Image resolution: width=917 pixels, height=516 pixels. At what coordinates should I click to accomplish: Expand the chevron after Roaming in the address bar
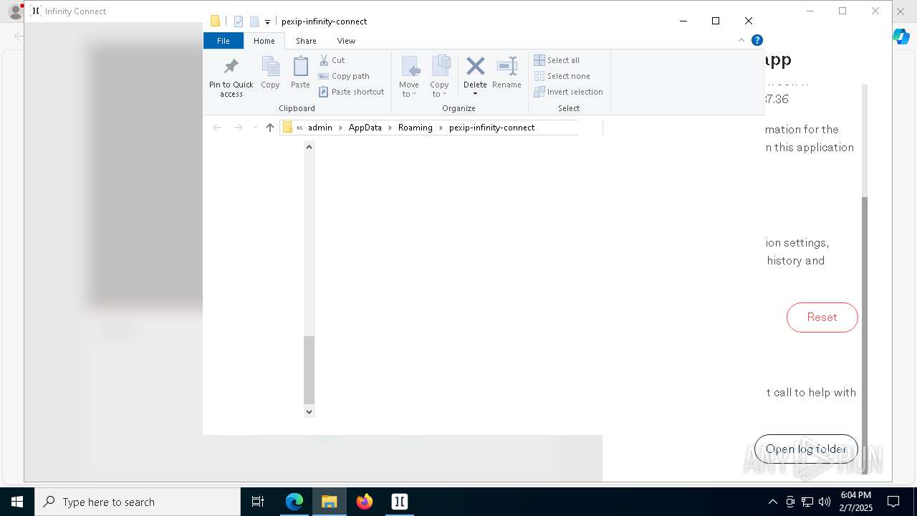click(441, 128)
